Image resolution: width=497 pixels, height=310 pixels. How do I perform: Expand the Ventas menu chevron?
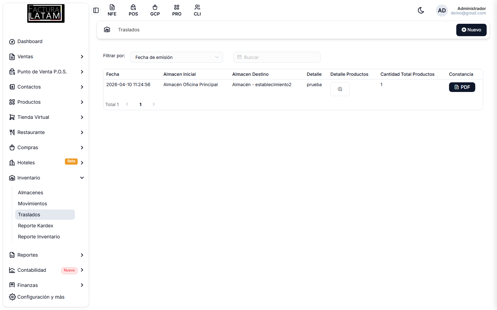click(82, 57)
